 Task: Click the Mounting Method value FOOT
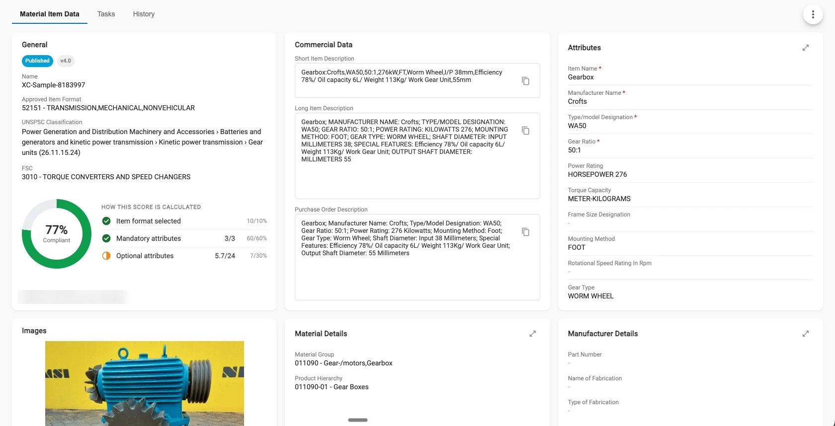577,247
